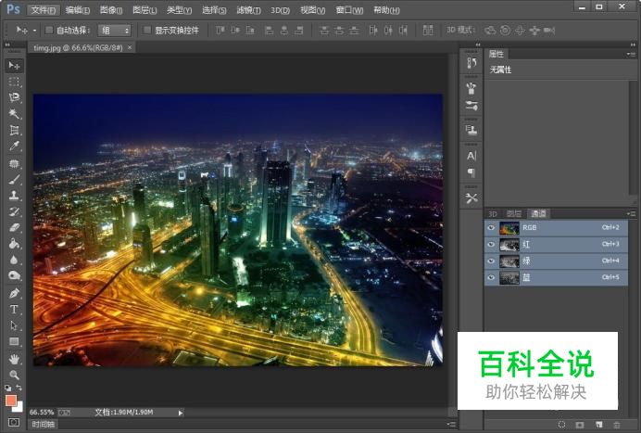This screenshot has height=433, width=641.
Task: Select the Path Selection tool
Action: [14, 325]
